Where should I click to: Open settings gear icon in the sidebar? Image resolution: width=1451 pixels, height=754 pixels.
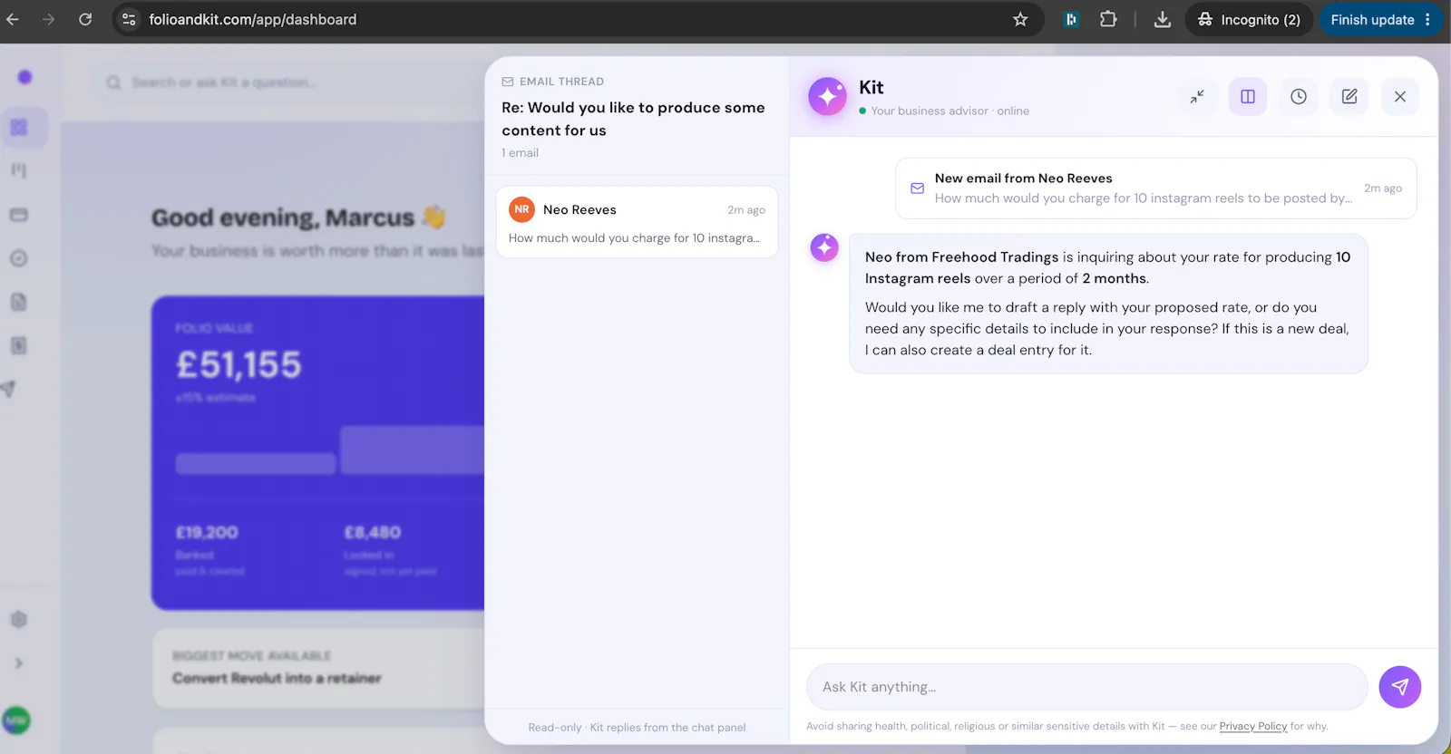[x=18, y=620]
